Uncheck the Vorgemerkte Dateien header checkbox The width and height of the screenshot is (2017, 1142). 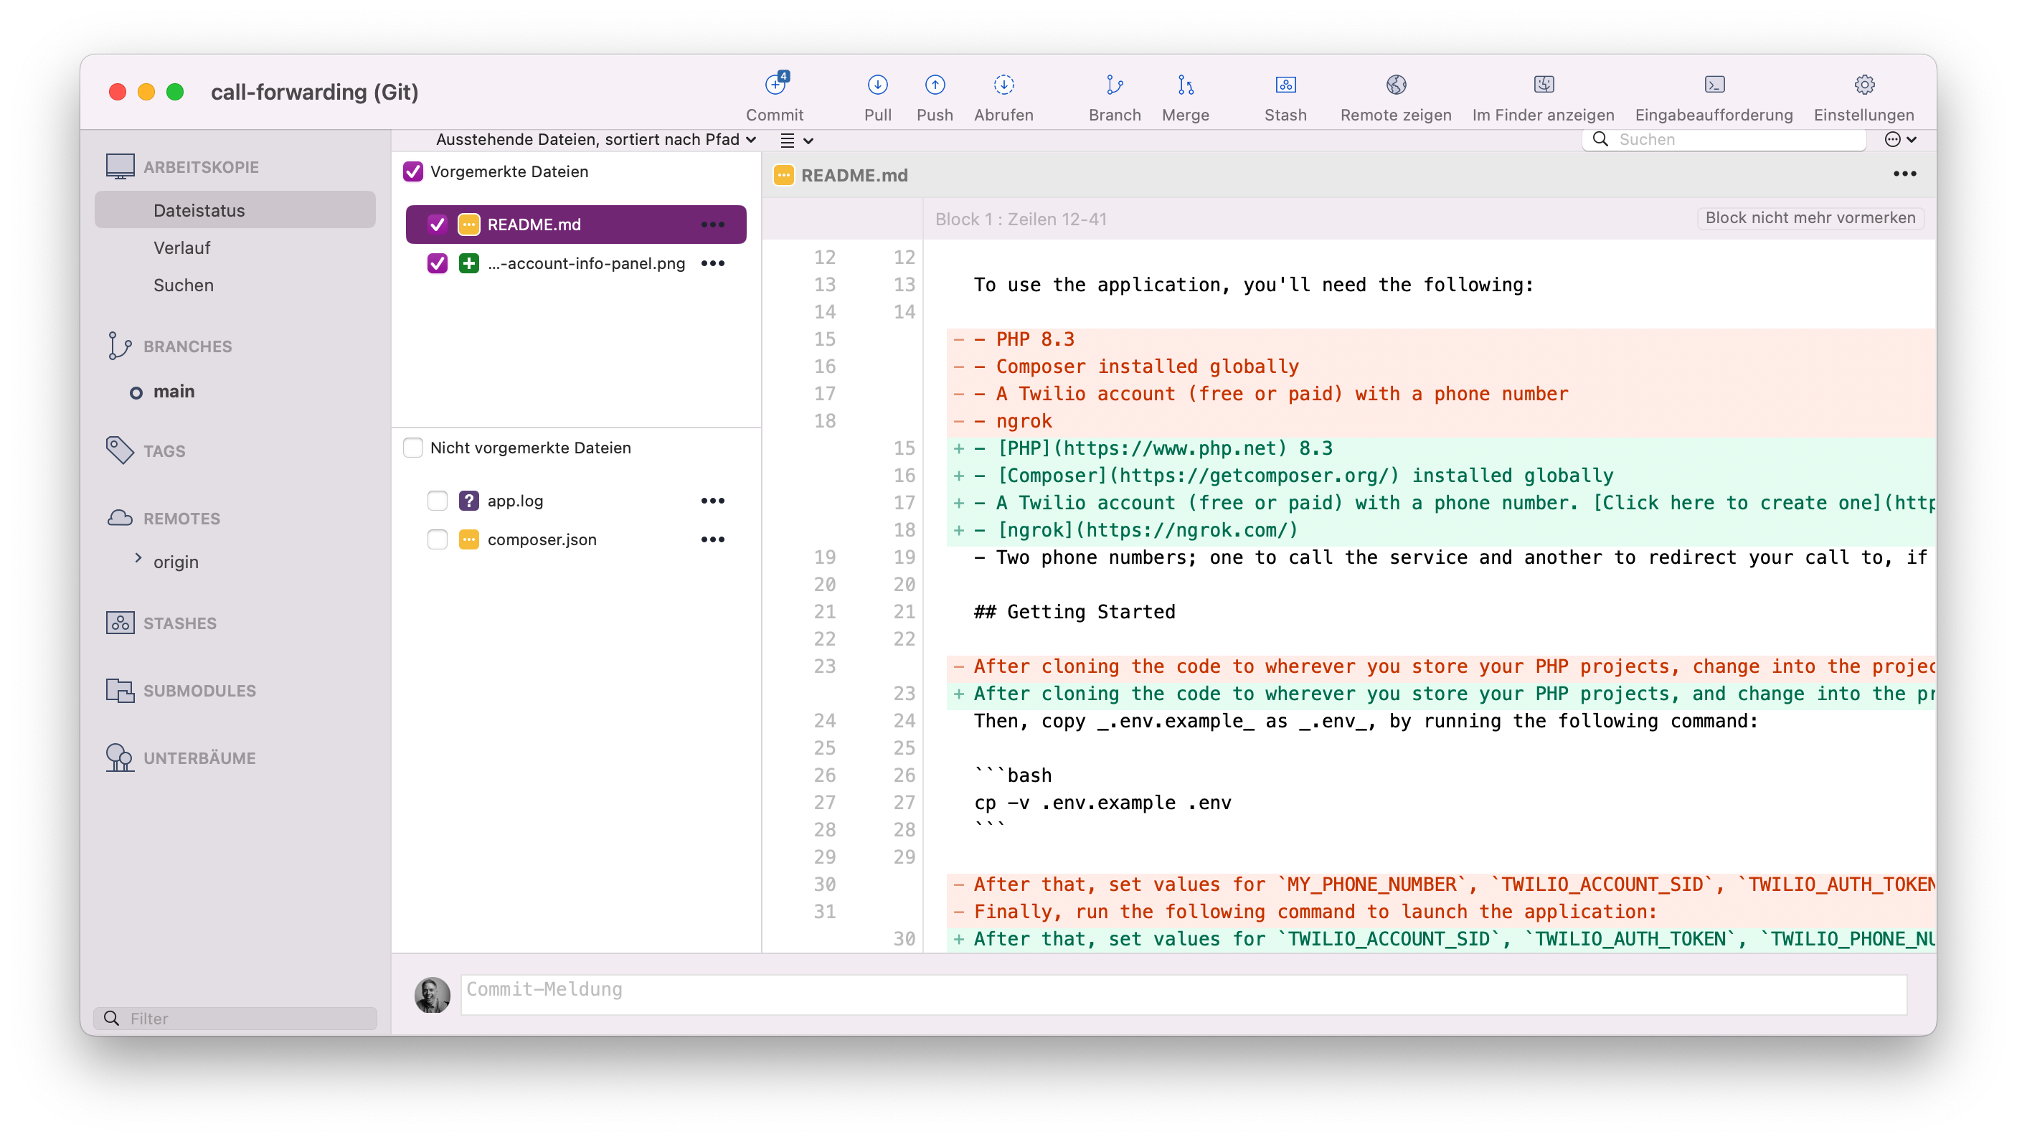click(412, 171)
